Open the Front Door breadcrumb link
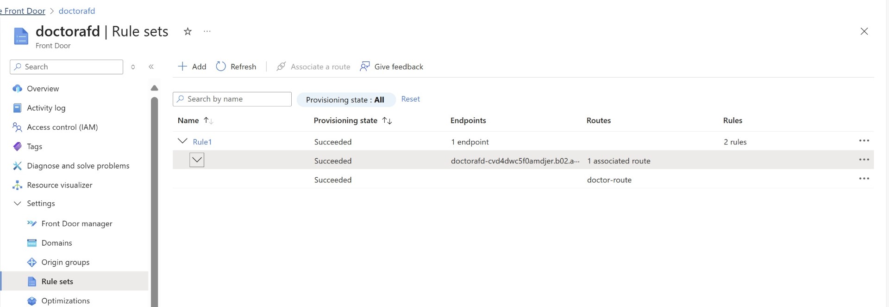Viewport: 889px width, 307px height. click(x=23, y=11)
